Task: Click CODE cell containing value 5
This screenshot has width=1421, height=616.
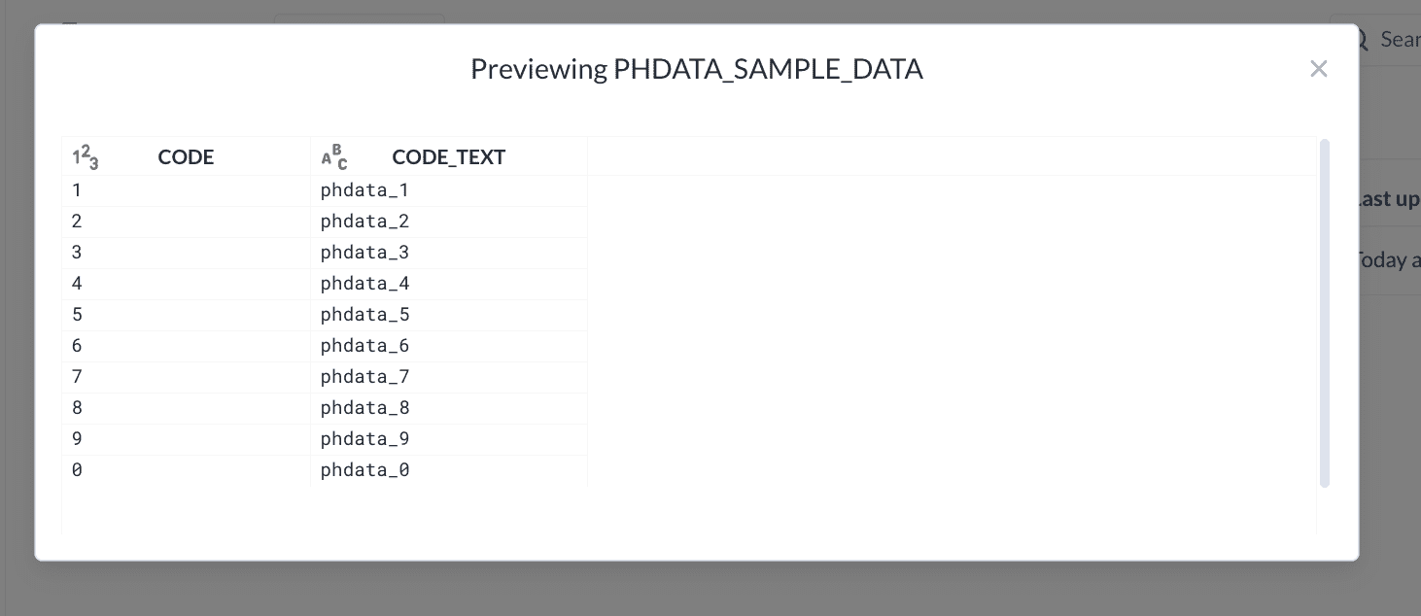Action: 78,315
